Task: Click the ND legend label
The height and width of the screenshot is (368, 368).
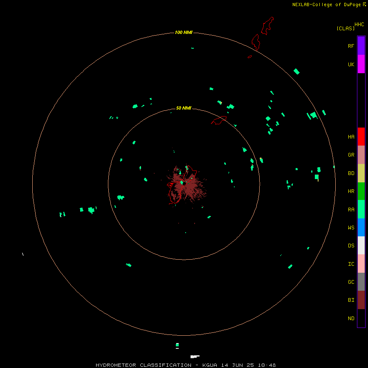Action: (x=351, y=318)
